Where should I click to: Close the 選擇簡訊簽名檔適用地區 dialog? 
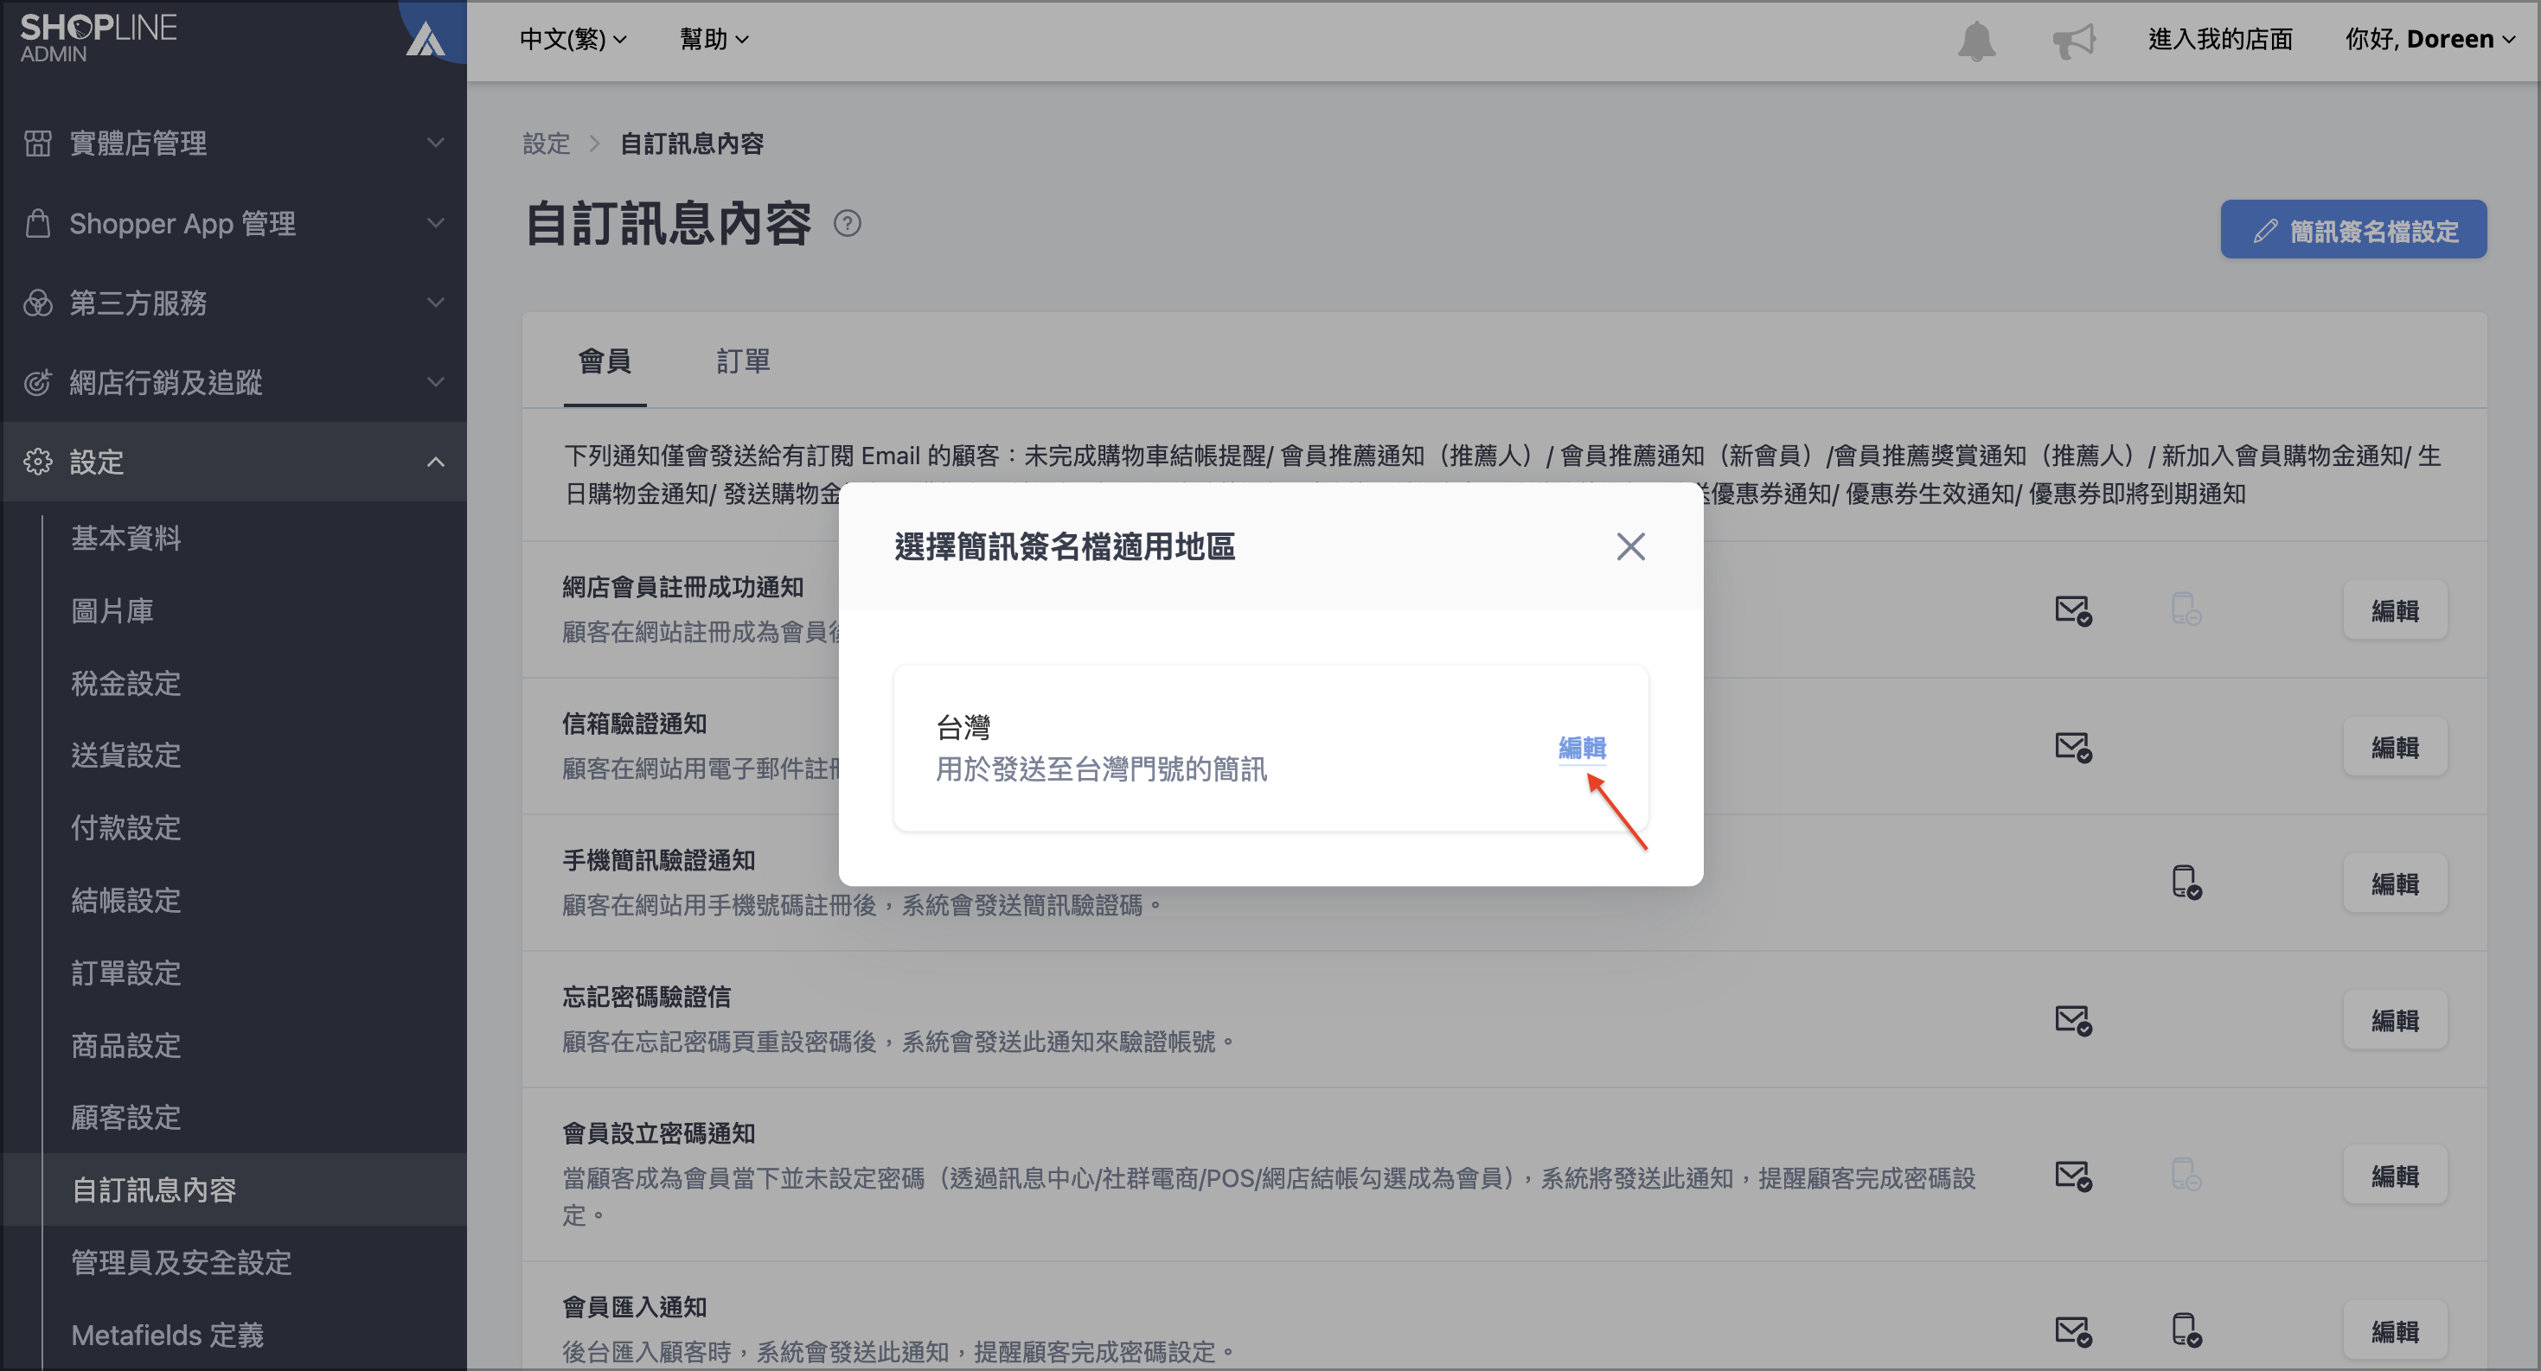pyautogui.click(x=1630, y=546)
